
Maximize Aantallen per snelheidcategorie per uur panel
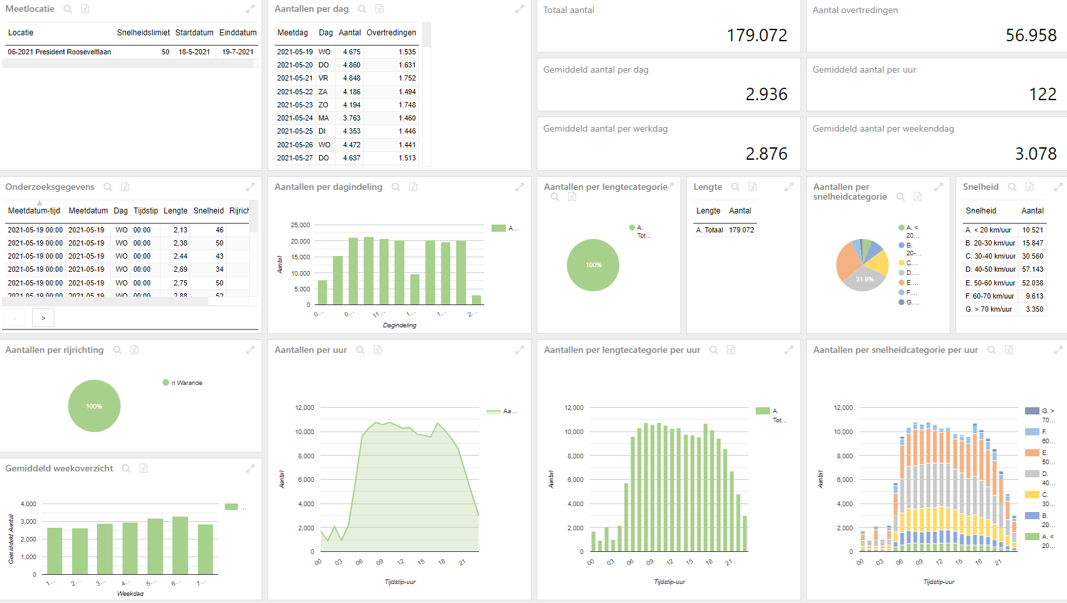pos(1058,350)
